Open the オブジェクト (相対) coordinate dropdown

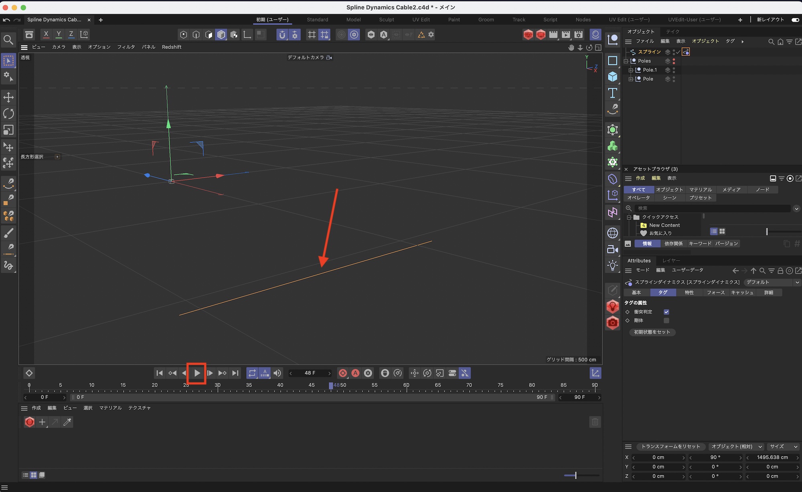[x=736, y=447]
